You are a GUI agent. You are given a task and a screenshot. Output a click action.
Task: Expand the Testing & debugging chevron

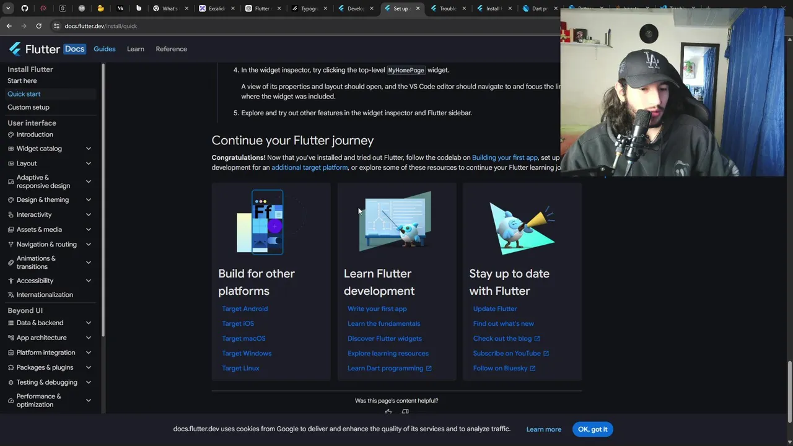pyautogui.click(x=89, y=382)
